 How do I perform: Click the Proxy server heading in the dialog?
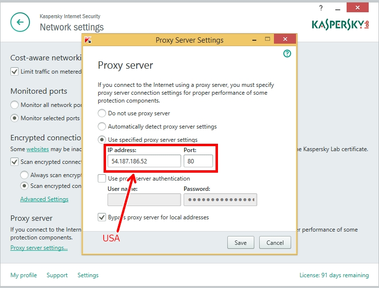click(126, 65)
